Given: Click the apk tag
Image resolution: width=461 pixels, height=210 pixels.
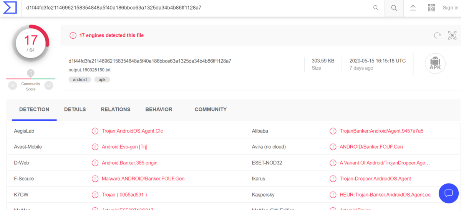Looking at the screenshot, I should point(102,80).
